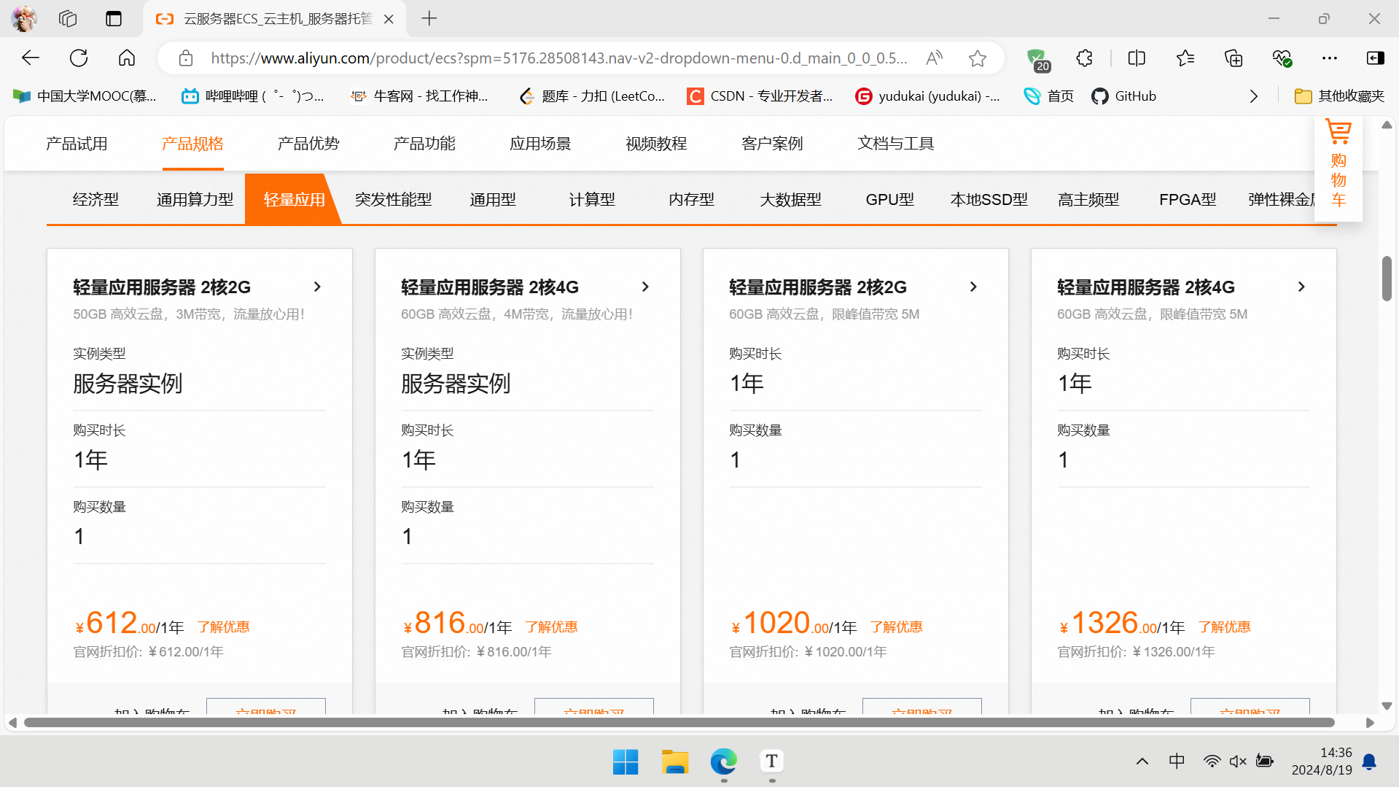The width and height of the screenshot is (1399, 787).
Task: Click the page horizontal scrollbar thumb
Action: (679, 723)
